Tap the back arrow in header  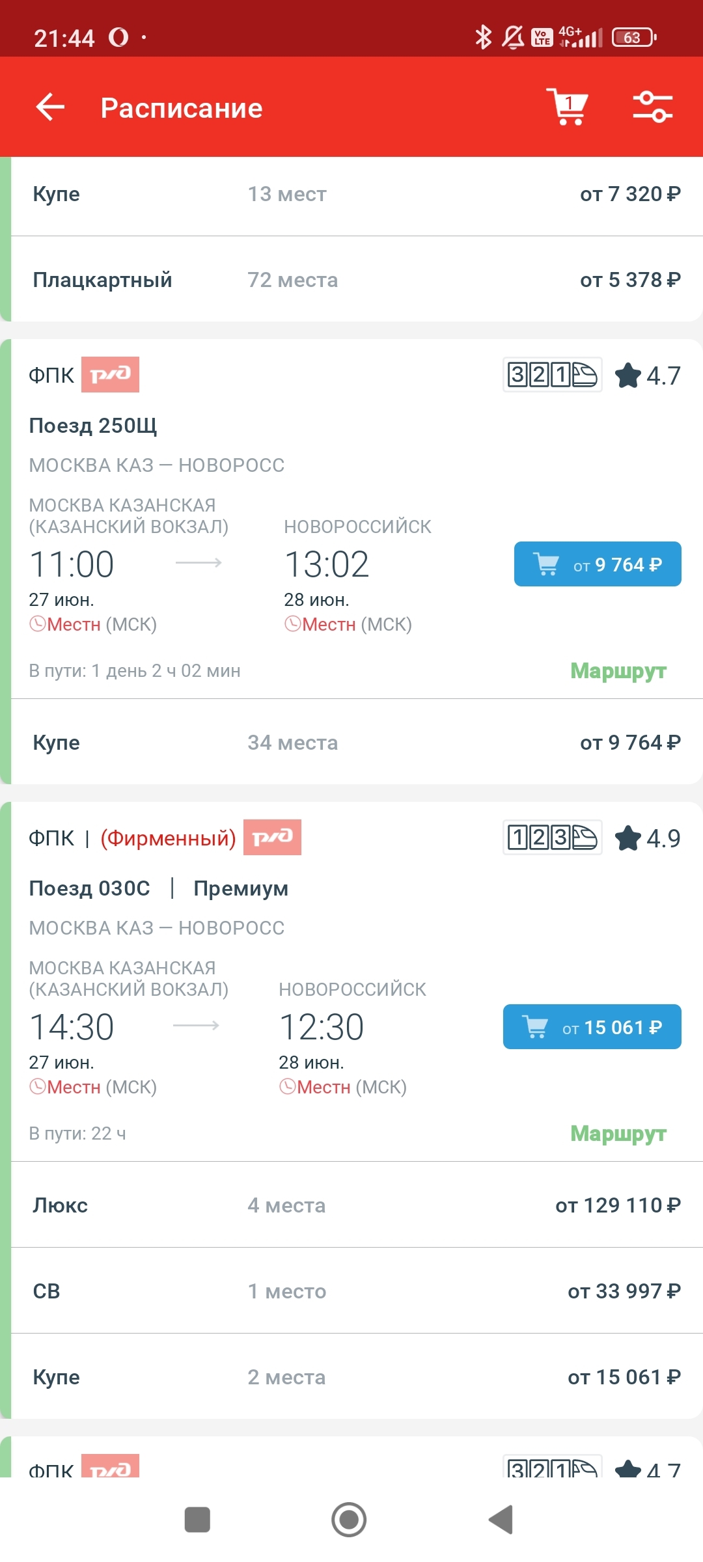point(50,107)
